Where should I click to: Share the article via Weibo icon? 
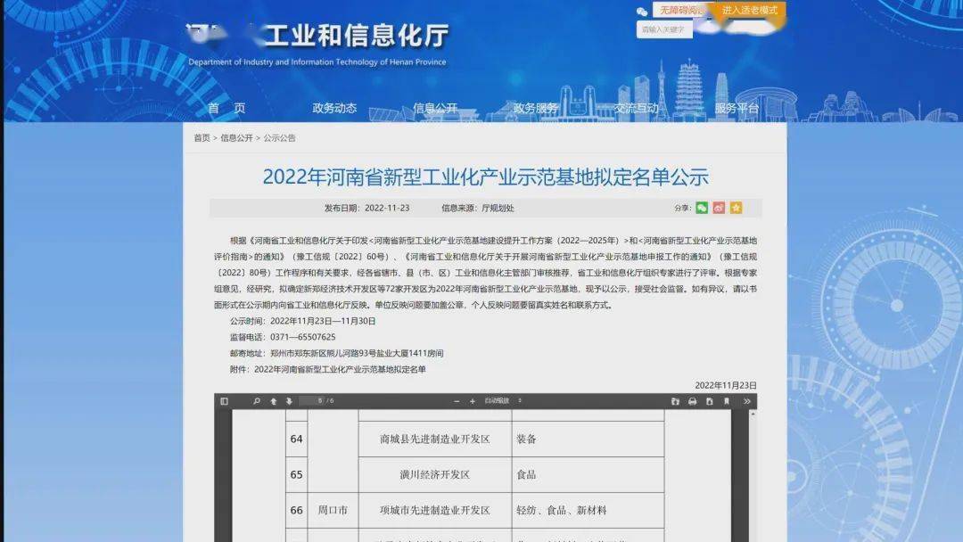pyautogui.click(x=719, y=208)
